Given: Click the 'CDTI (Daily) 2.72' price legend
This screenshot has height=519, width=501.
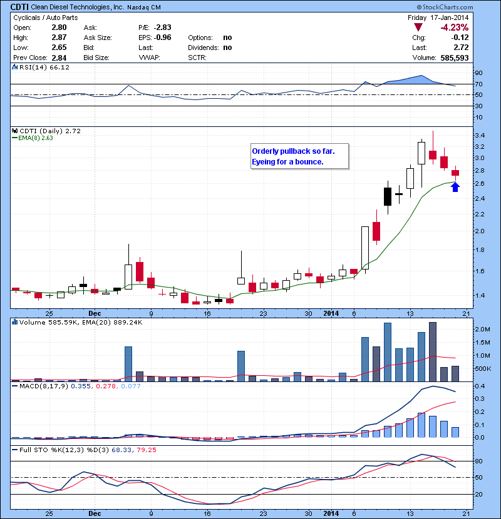Looking at the screenshot, I should click(x=50, y=131).
